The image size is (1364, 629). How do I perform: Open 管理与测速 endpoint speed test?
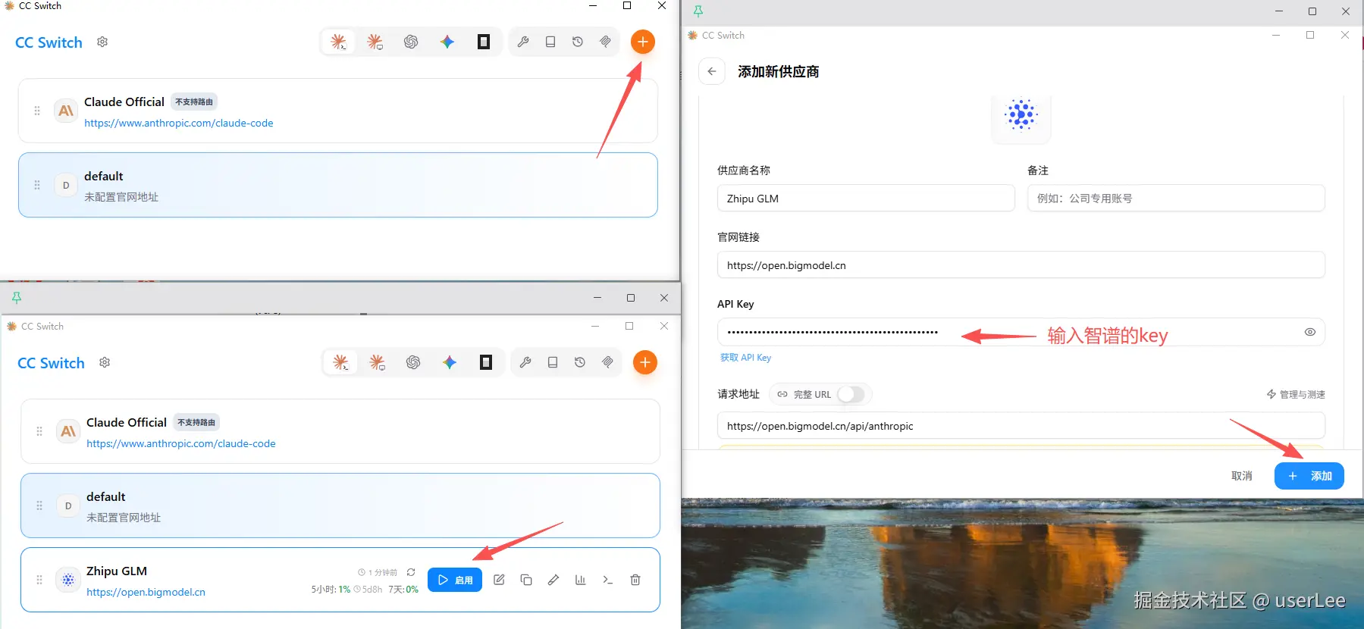click(1296, 394)
